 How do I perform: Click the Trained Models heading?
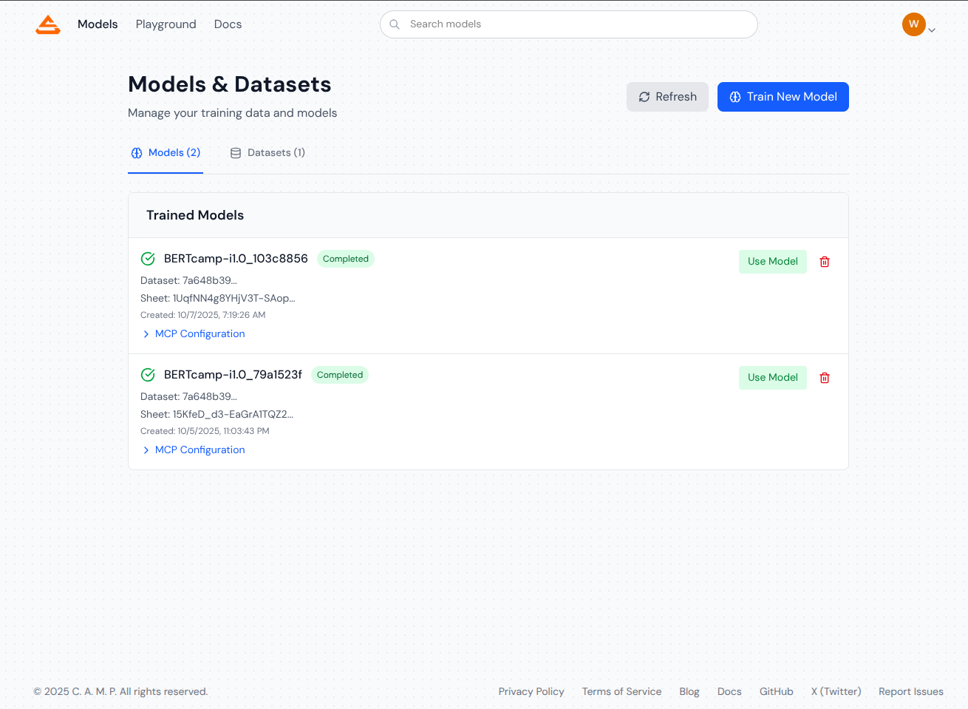pyautogui.click(x=195, y=215)
